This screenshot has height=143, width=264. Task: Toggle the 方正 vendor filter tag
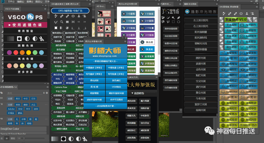coord(33,105)
